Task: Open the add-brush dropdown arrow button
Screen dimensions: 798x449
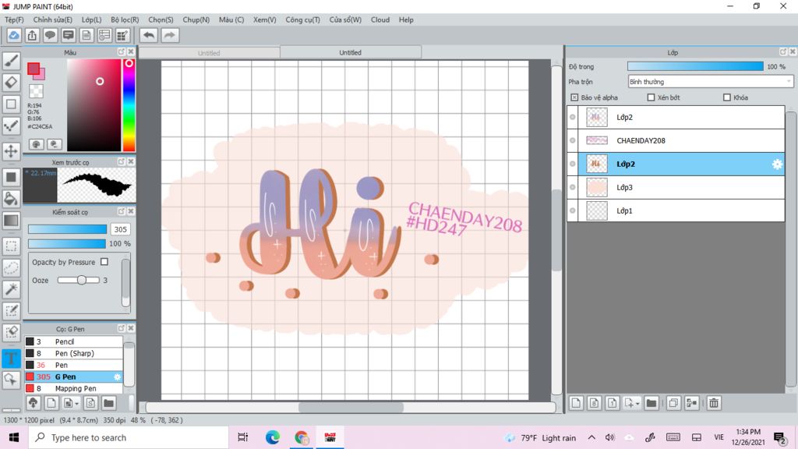Action: pyautogui.click(x=70, y=403)
